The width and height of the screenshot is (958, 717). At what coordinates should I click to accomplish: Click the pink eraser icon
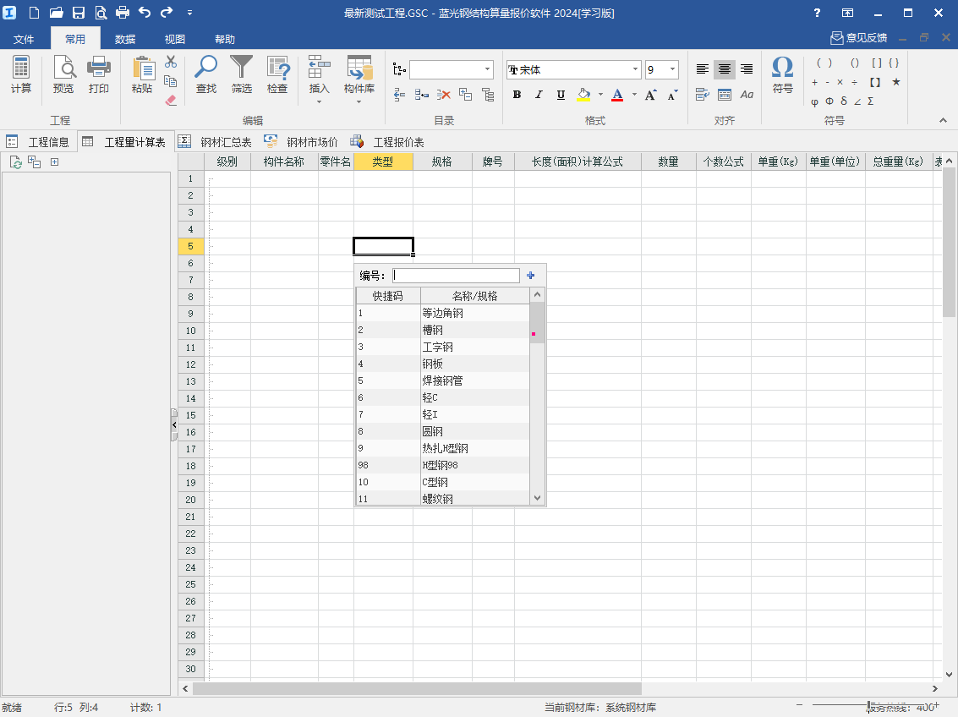(171, 100)
